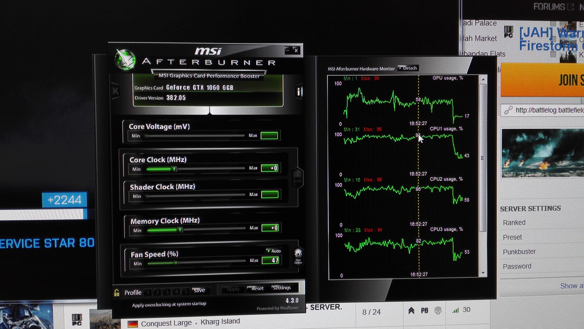Click the 'Punkbuster' server setting row
584x329 pixels.
542,252
